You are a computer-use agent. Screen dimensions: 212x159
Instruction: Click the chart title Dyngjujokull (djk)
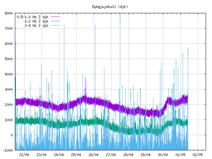point(110,7)
